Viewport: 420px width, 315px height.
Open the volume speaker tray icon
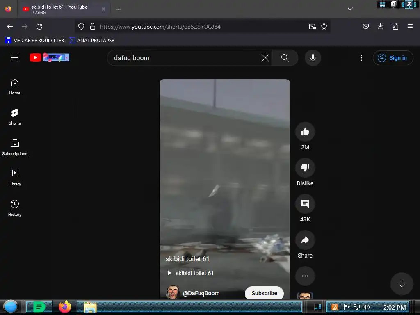tap(367, 307)
